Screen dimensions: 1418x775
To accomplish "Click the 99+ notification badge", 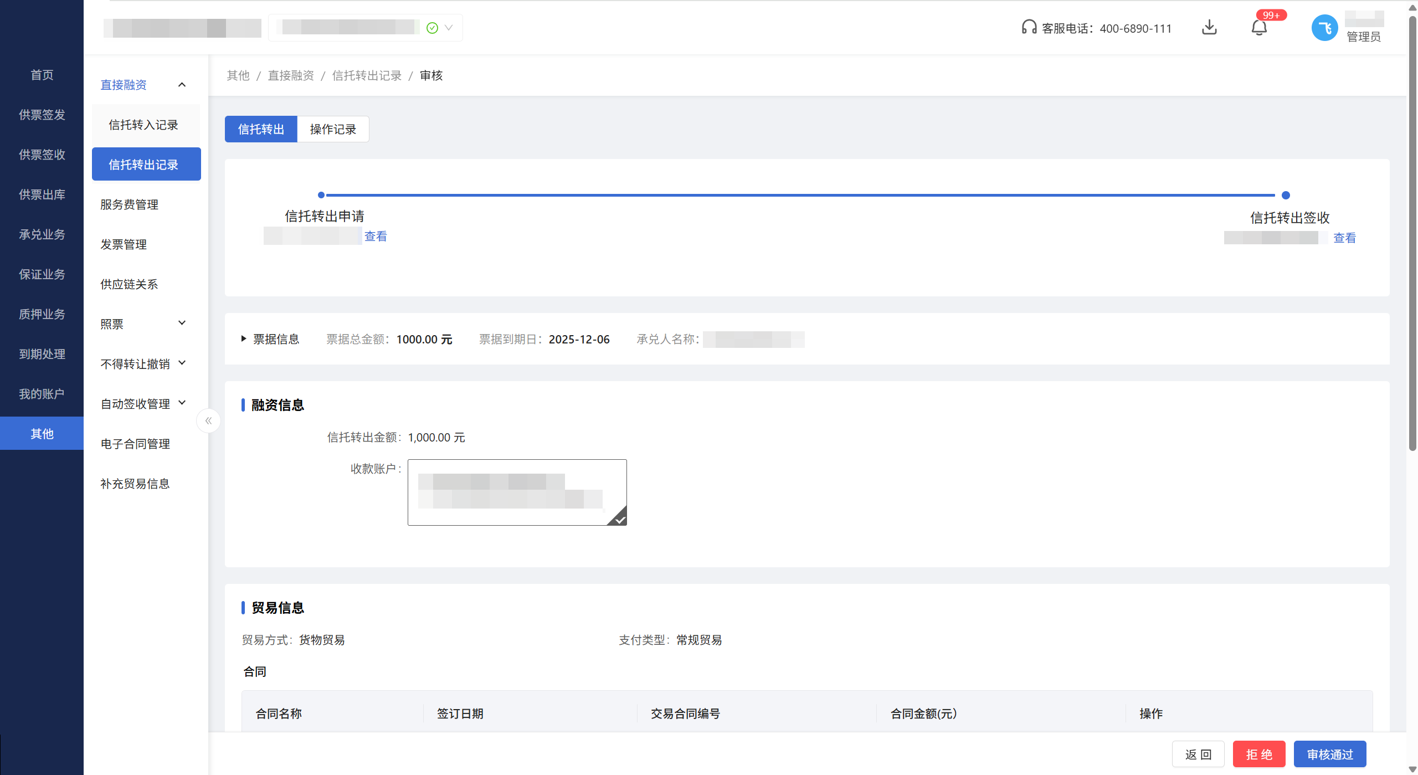I will (x=1271, y=15).
